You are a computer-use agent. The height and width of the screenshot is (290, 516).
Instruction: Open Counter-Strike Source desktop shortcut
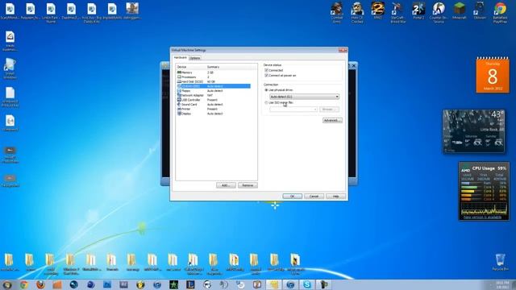(439, 13)
